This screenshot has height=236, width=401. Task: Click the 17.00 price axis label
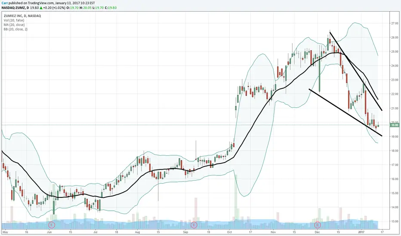[x=395, y=165]
